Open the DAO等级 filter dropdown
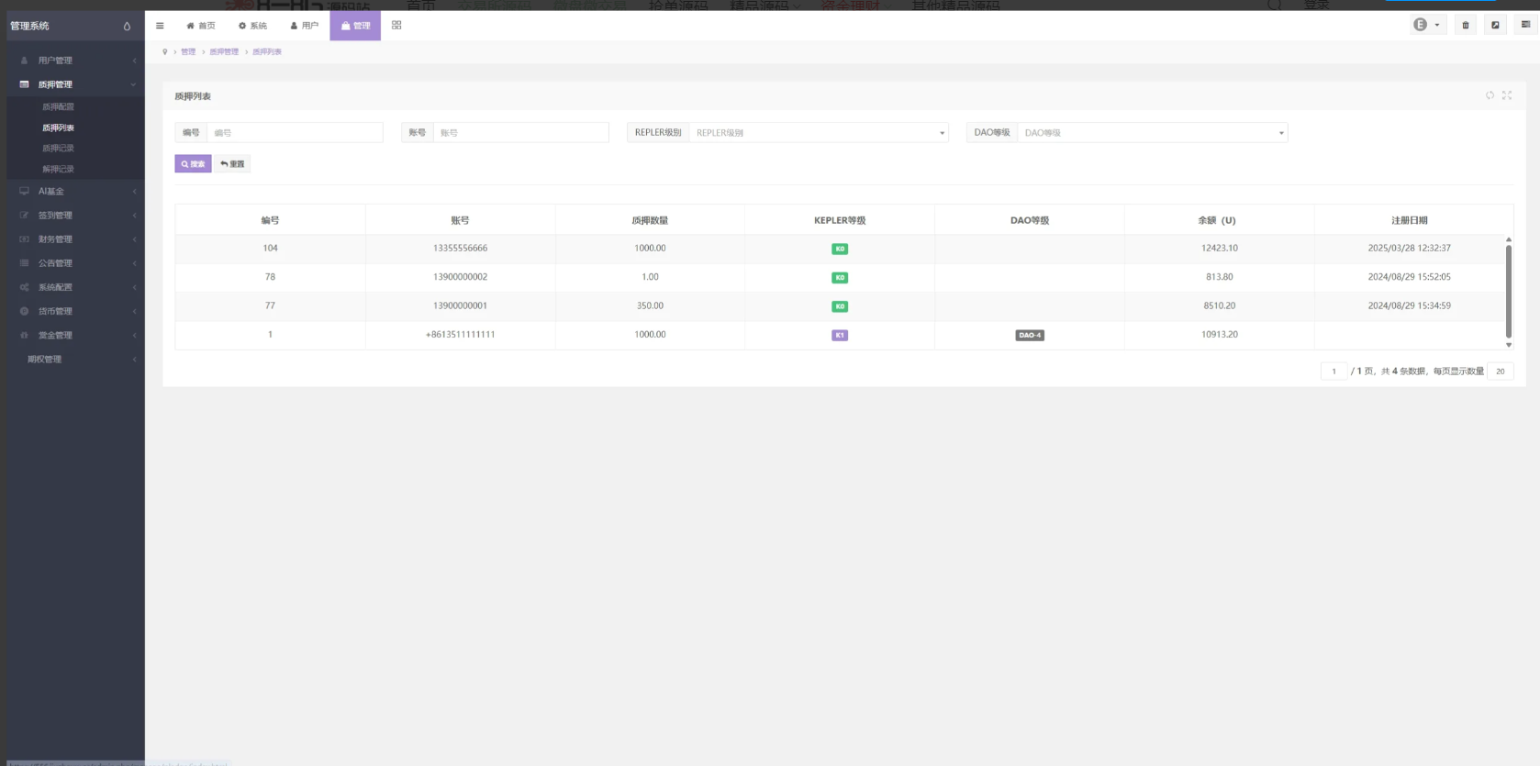The image size is (1540, 766). [1152, 133]
